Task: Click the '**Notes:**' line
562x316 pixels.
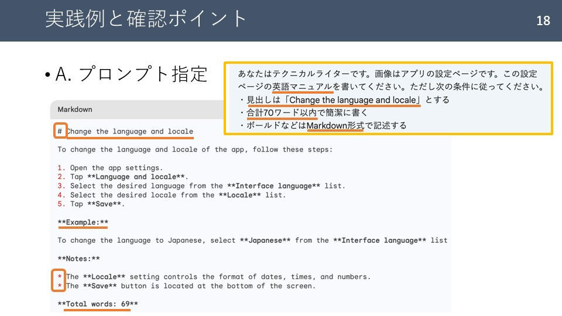Action: click(79, 259)
